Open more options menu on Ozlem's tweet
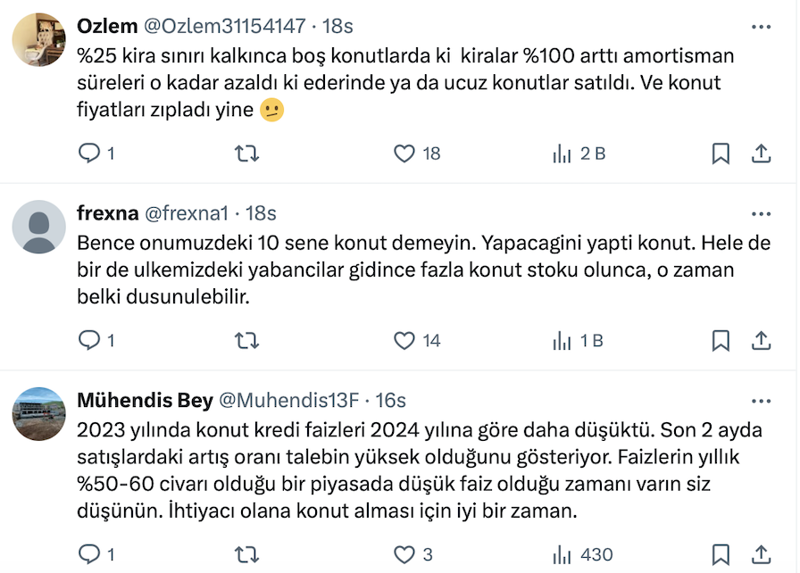This screenshot has height=573, width=800. (x=761, y=27)
